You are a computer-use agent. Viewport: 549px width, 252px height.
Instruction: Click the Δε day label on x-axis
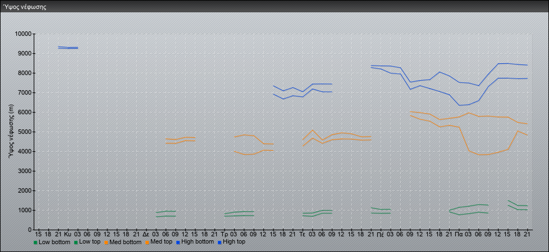tap(147, 234)
